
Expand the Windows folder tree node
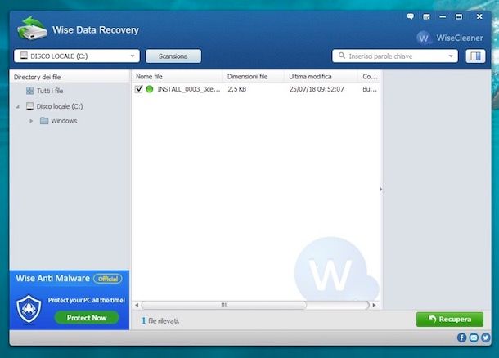(x=31, y=121)
